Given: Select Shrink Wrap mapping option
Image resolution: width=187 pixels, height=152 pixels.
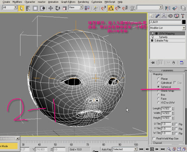Looking at the screenshot, I should [x=158, y=91].
